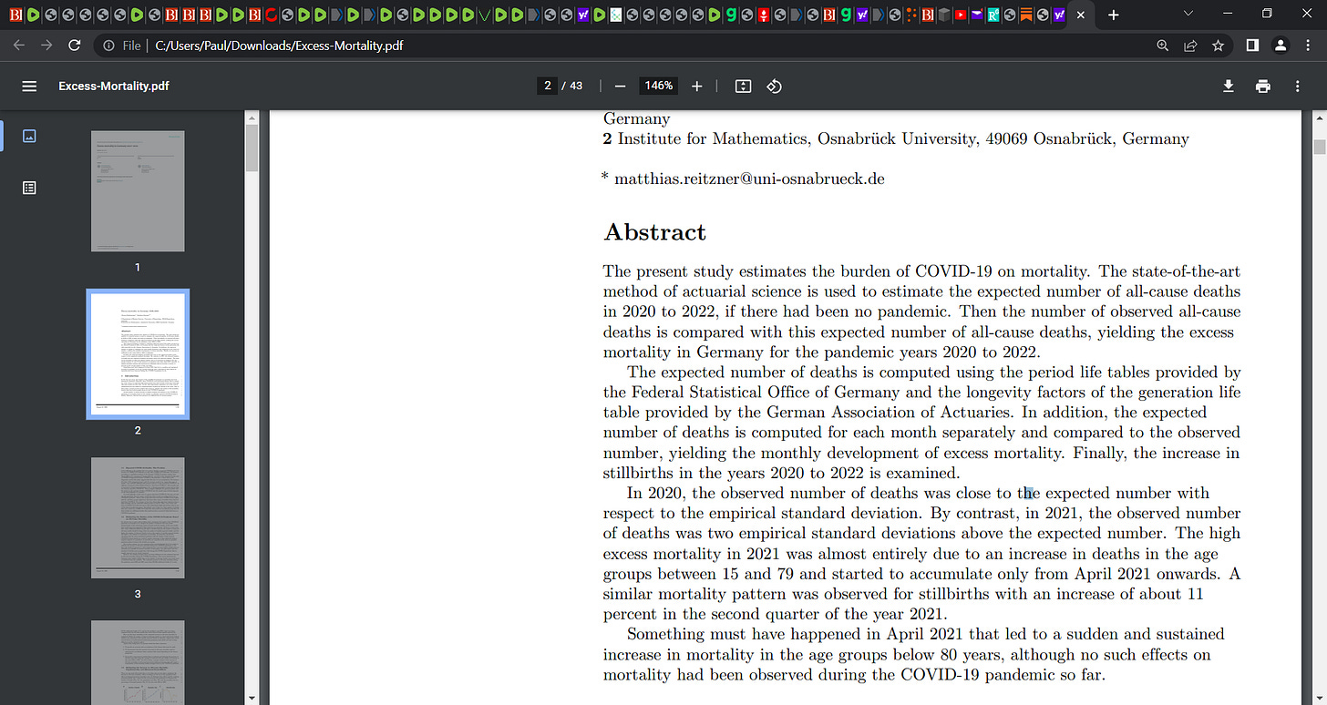The image size is (1327, 705).
Task: Open PDF viewer more actions menu
Action: click(x=1297, y=86)
